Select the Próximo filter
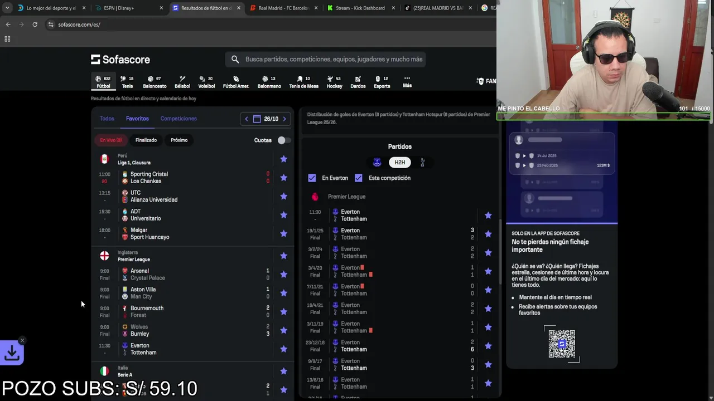The width and height of the screenshot is (714, 401). [179, 140]
